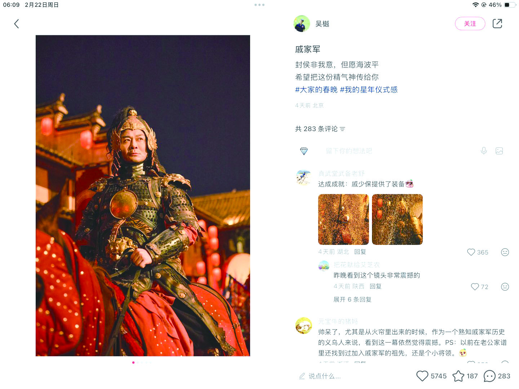Open the three-dot menu at top center
The width and height of the screenshot is (519, 389).
point(259,5)
